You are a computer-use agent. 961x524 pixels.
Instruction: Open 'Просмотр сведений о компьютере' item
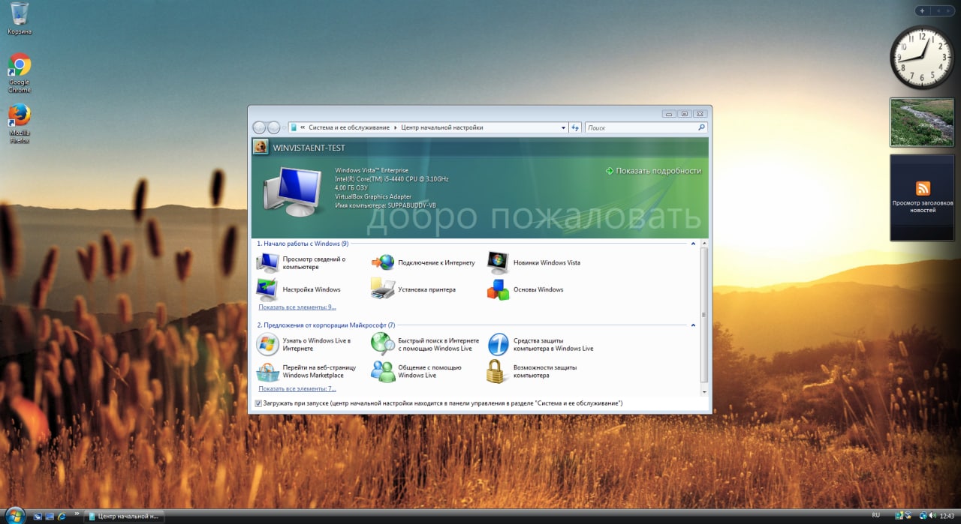point(301,263)
